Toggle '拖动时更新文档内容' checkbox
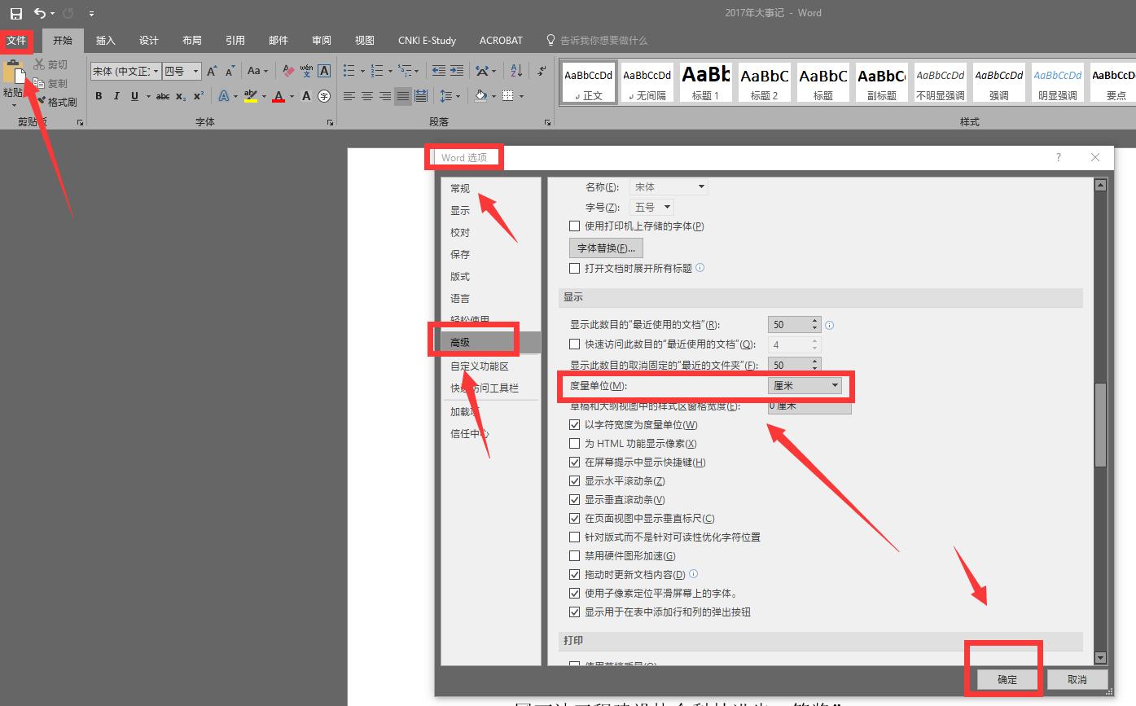 point(575,575)
